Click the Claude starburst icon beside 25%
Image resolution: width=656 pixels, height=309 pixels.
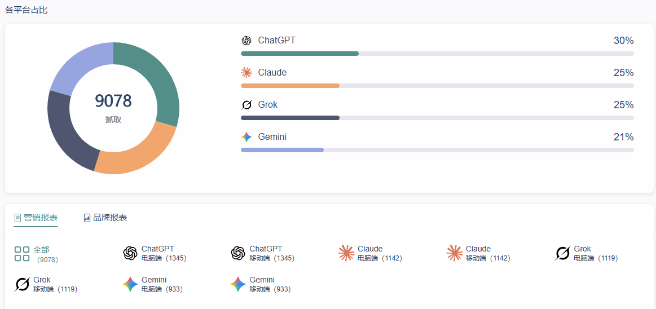pyautogui.click(x=246, y=73)
